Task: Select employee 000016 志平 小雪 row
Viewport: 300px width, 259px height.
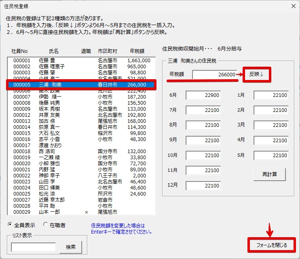Action: pos(81,139)
